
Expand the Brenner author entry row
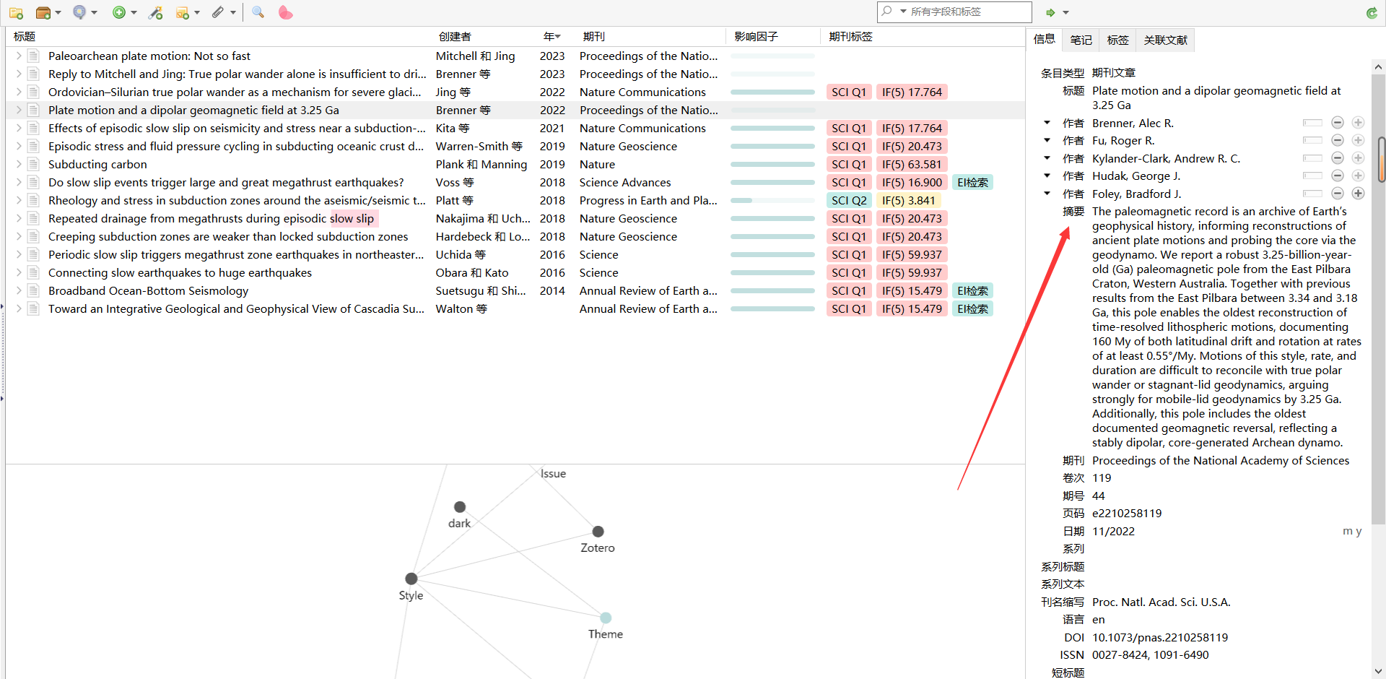[1047, 123]
